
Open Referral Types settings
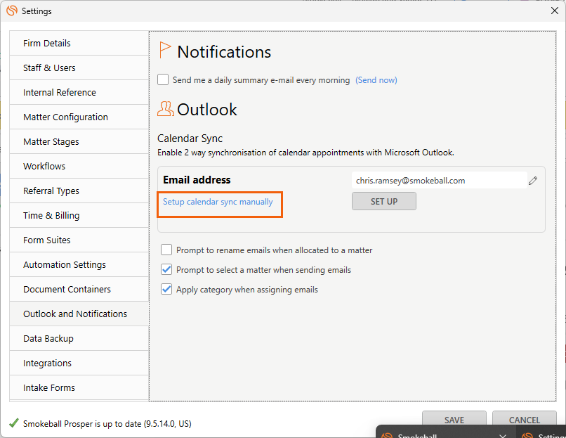[x=79, y=191]
